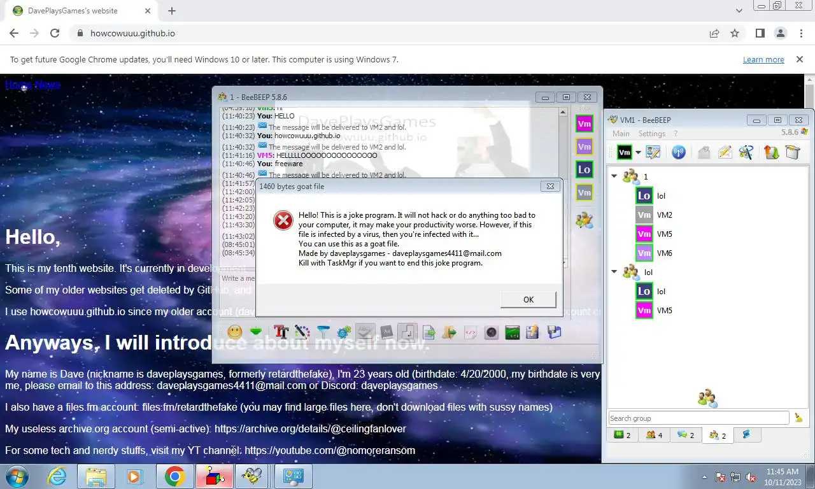Screen dimensions: 815x489
Task: Click the code snippet icon in chat toolbar
Action: (x=471, y=332)
